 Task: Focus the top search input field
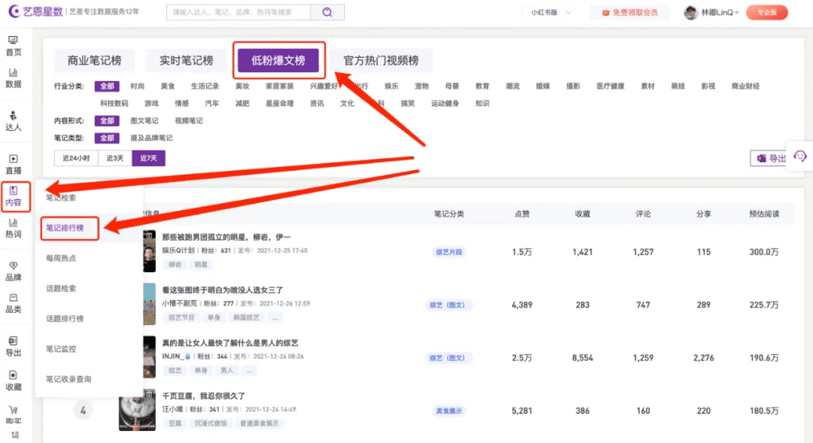click(239, 12)
